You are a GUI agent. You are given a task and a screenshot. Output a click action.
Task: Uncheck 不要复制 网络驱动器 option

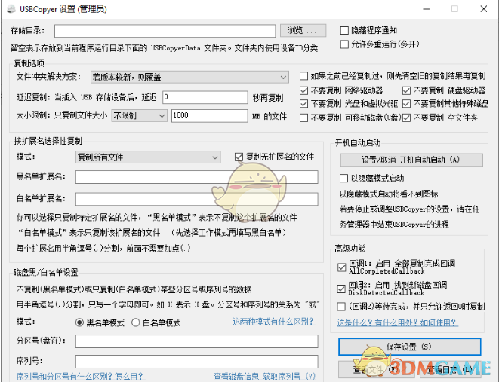coord(303,90)
